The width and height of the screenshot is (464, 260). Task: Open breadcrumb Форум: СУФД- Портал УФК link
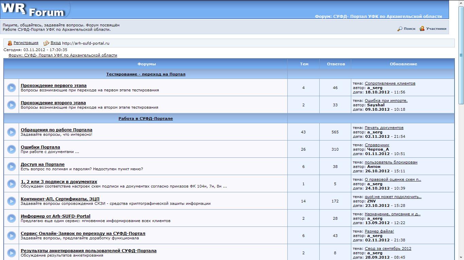(63, 55)
